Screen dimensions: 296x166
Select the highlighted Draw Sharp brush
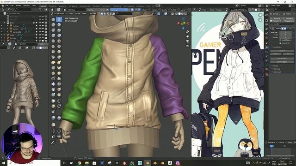(59, 19)
